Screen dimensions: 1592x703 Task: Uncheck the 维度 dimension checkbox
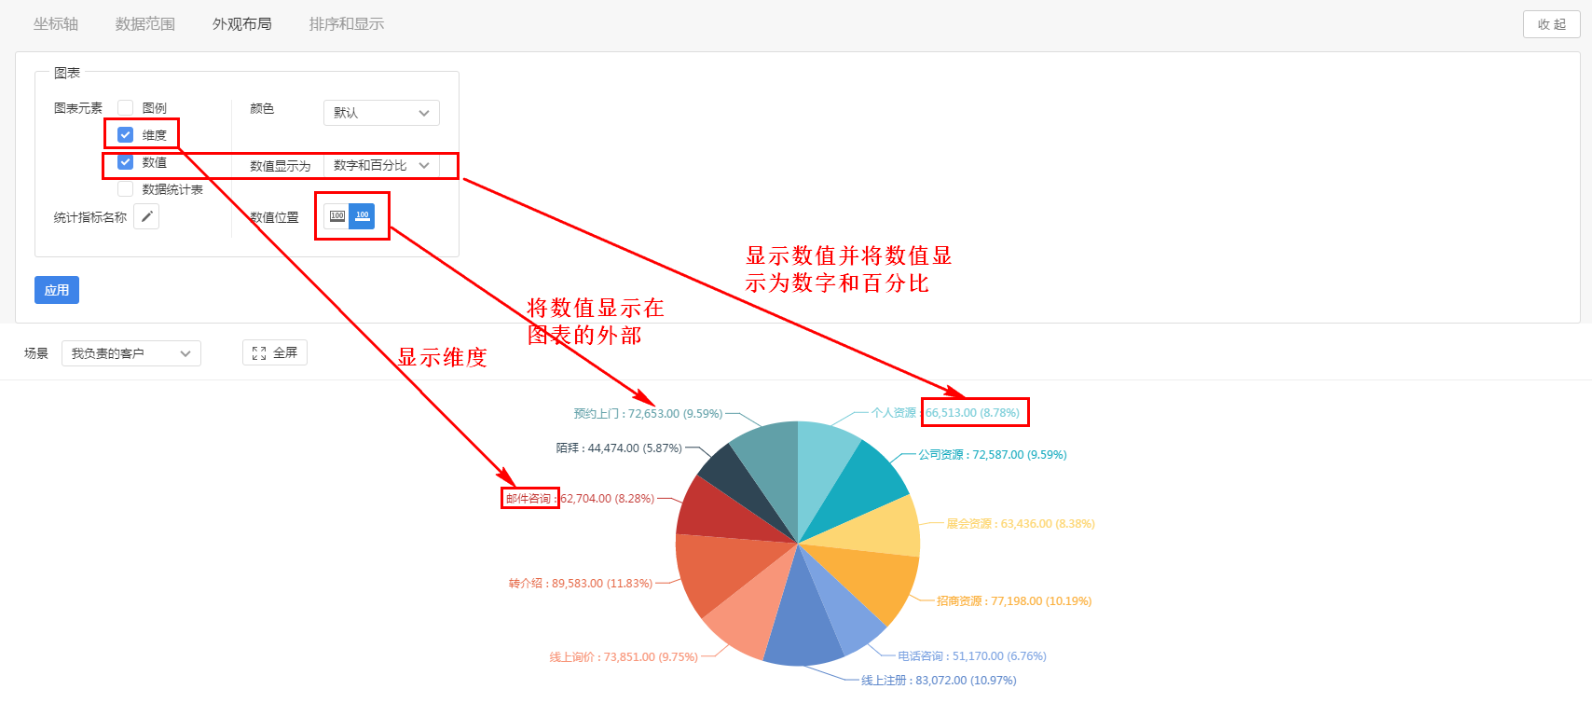pos(126,135)
